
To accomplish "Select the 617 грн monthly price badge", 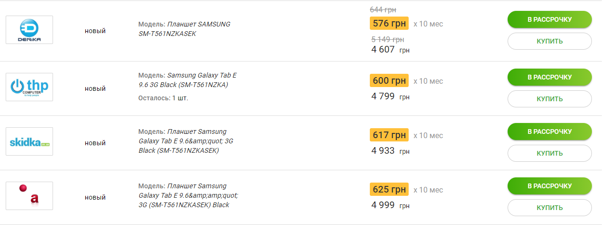I will 389,135.
